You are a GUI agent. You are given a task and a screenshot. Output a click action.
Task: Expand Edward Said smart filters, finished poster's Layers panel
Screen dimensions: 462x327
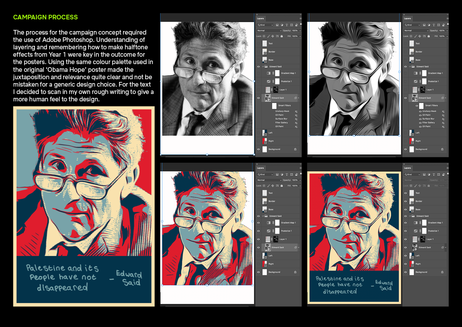coord(446,247)
